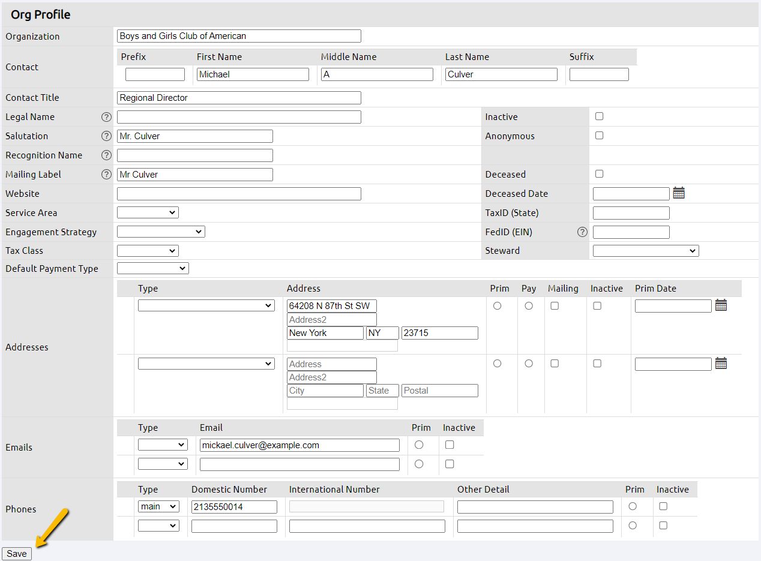Click Other Detail field for main phone
This screenshot has width=761, height=561.
tap(535, 507)
